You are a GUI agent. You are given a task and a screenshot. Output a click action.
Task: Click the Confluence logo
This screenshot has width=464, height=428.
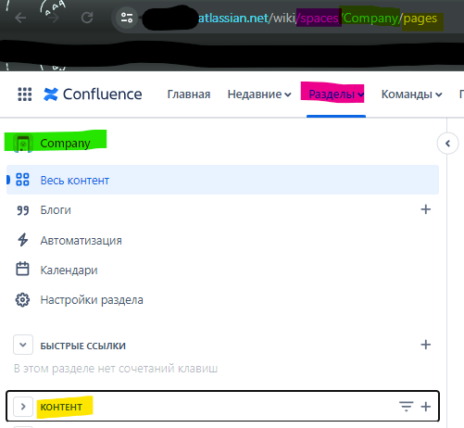pos(93,94)
